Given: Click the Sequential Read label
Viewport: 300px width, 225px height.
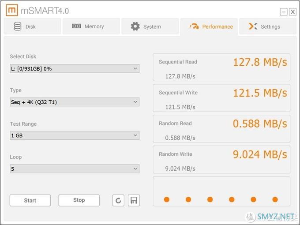Looking at the screenshot, I should [x=178, y=62].
